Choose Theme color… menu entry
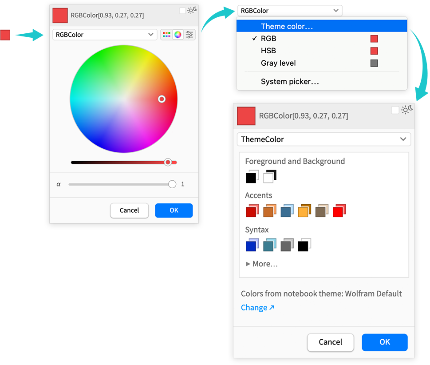The width and height of the screenshot is (430, 365). (x=322, y=26)
